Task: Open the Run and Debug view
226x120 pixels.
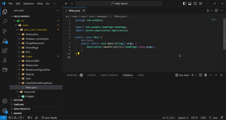Action: (5, 41)
